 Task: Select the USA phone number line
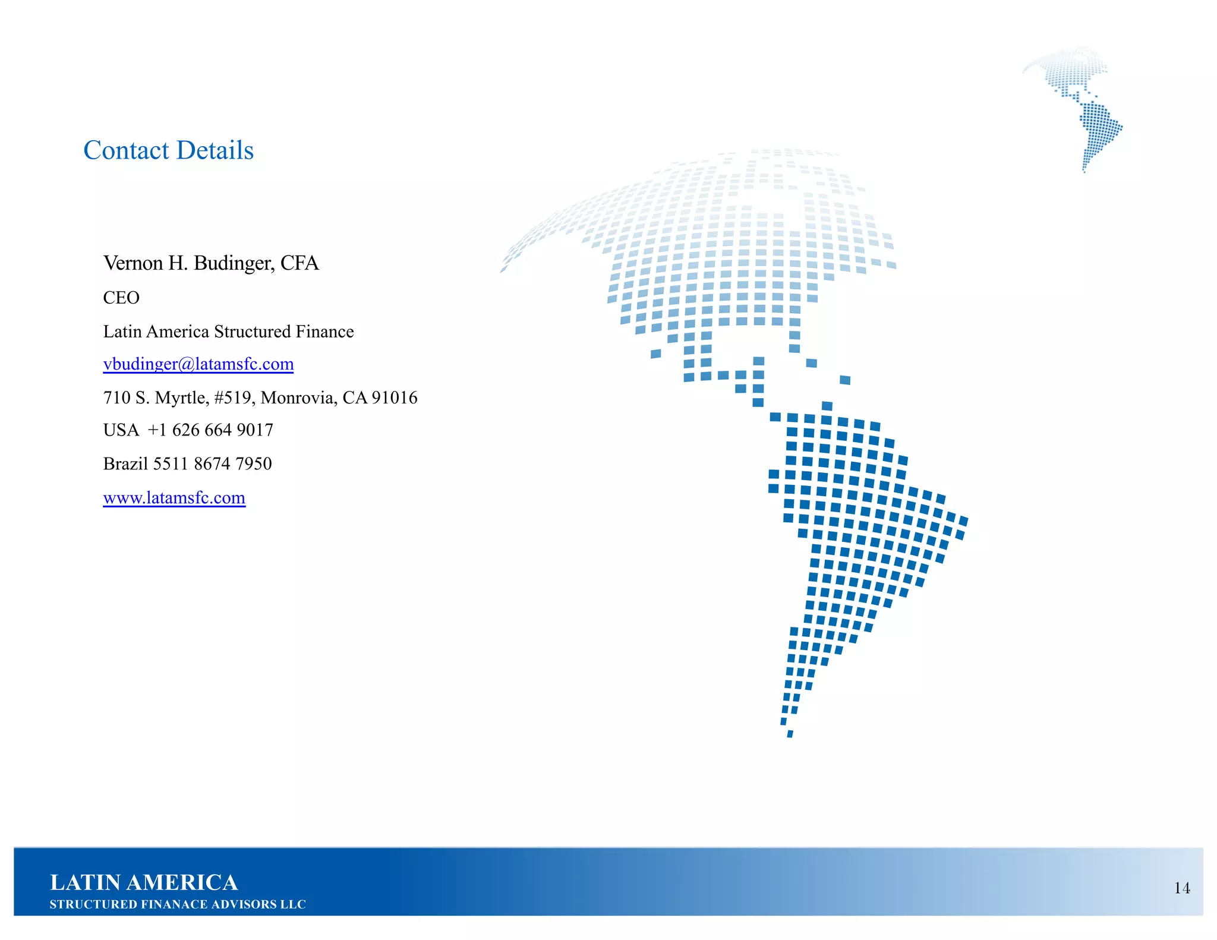188,430
